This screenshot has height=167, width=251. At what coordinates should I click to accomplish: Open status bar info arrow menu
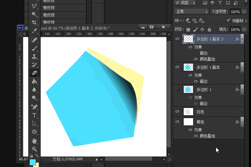coord(97,159)
